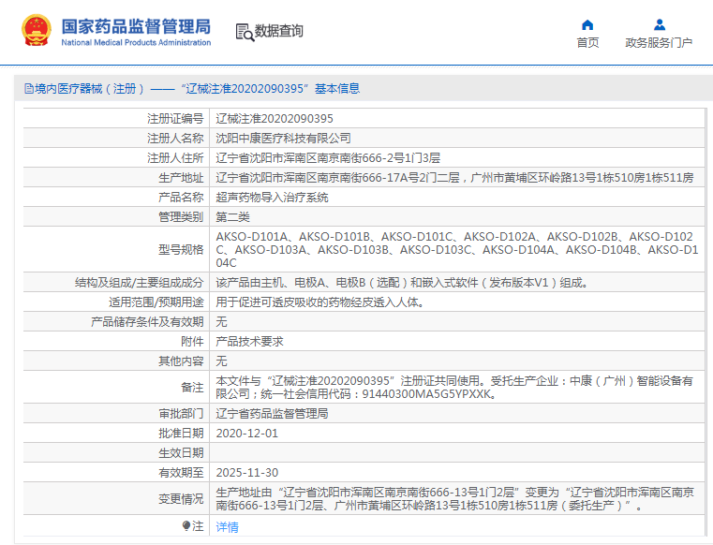Click the 国家药品监督管理局 title text

(136, 26)
